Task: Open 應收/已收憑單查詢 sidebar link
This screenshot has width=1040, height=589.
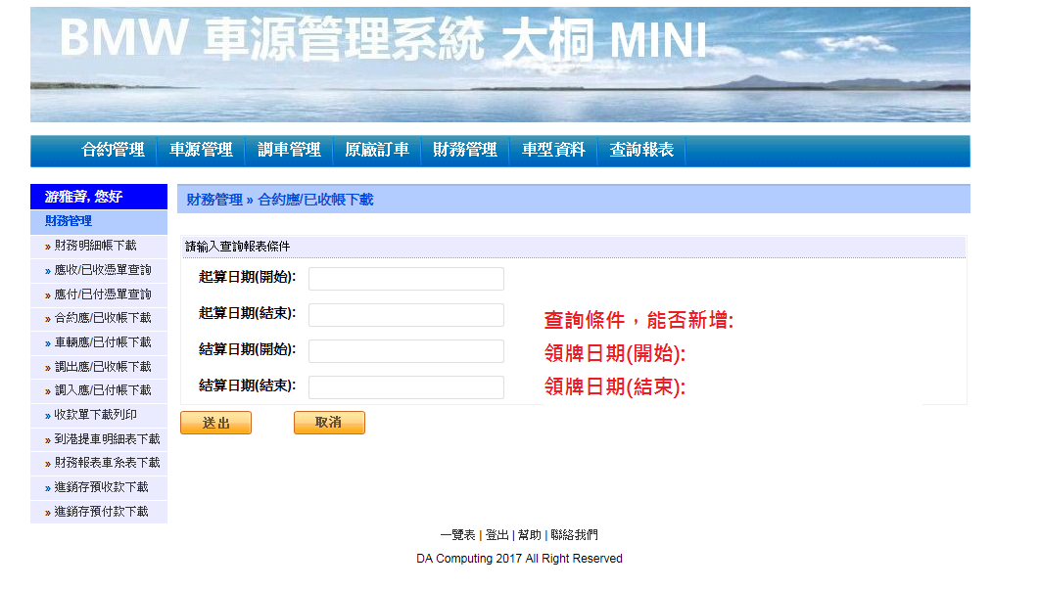Action: pos(103,270)
